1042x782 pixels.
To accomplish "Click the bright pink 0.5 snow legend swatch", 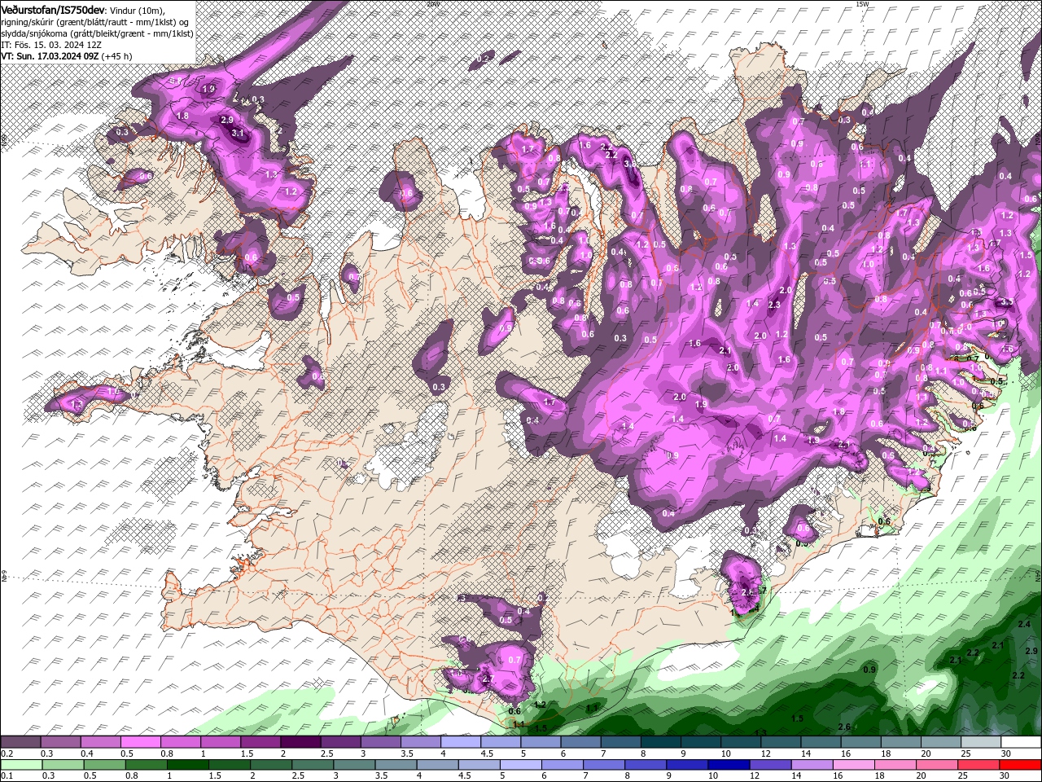I will [x=140, y=742].
